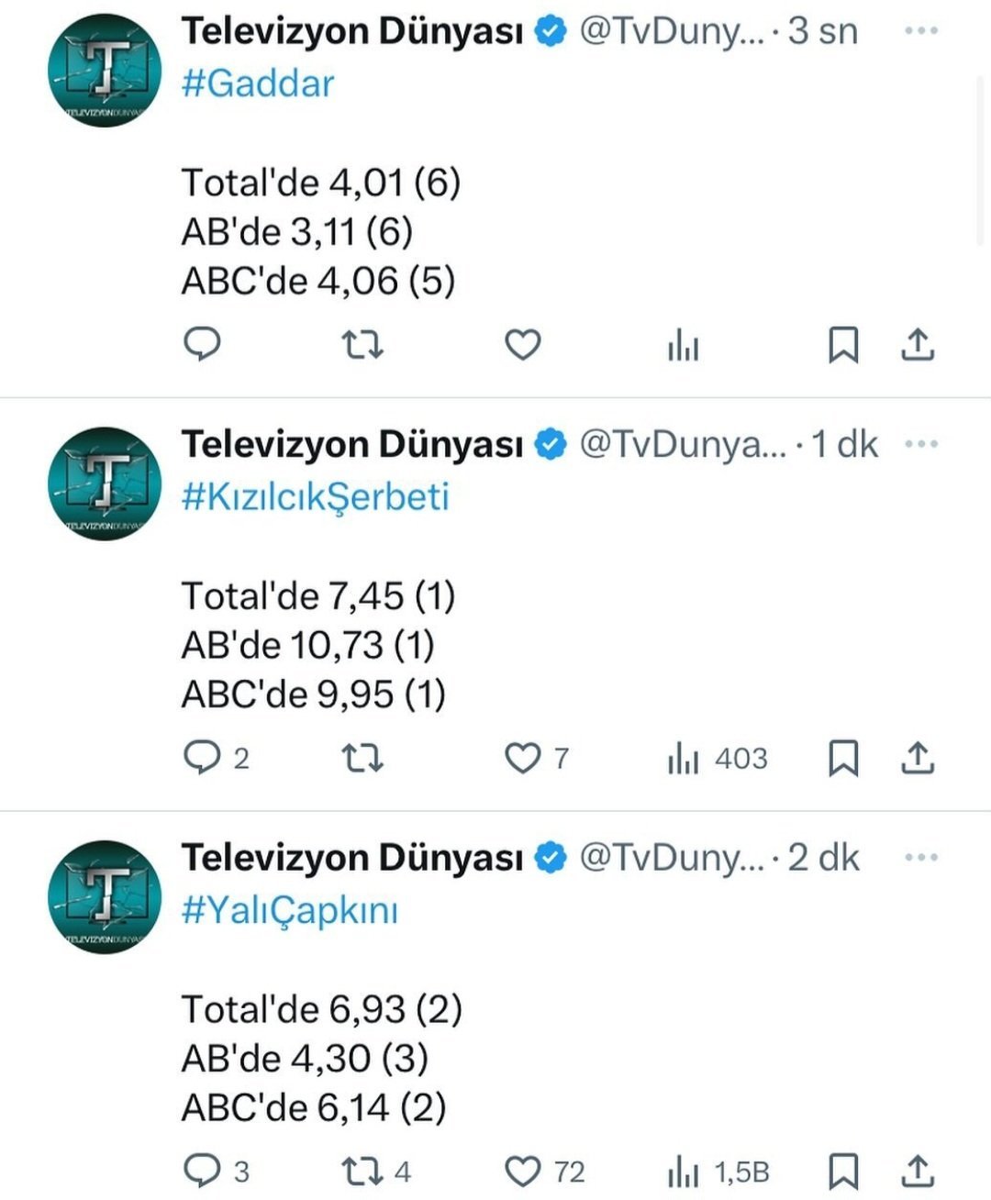Reply to the #KızılcıkŞerbeti tweet
This screenshot has width=991, height=1200.
click(x=202, y=758)
